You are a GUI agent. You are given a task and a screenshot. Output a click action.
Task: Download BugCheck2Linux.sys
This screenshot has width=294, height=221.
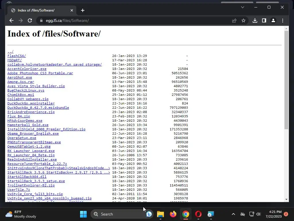(26, 90)
